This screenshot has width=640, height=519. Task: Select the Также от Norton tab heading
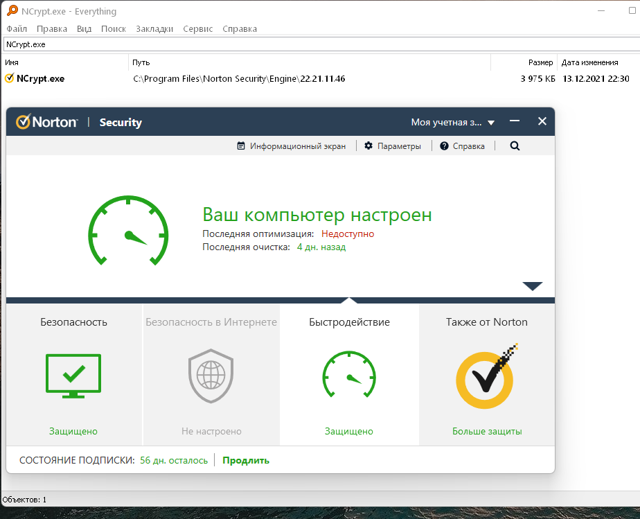[x=486, y=322]
